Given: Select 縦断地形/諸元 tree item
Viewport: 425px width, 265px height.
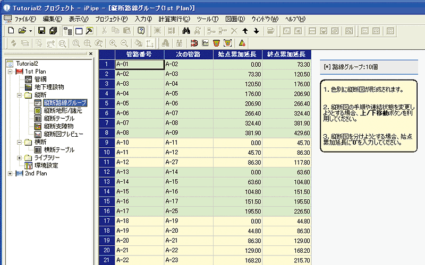Looking at the screenshot, I should point(63,111).
